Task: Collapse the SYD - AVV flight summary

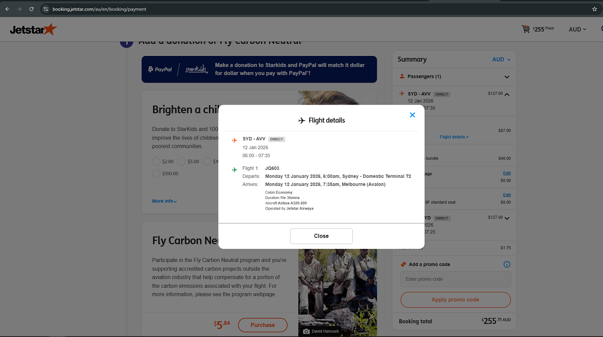Action: pyautogui.click(x=507, y=94)
